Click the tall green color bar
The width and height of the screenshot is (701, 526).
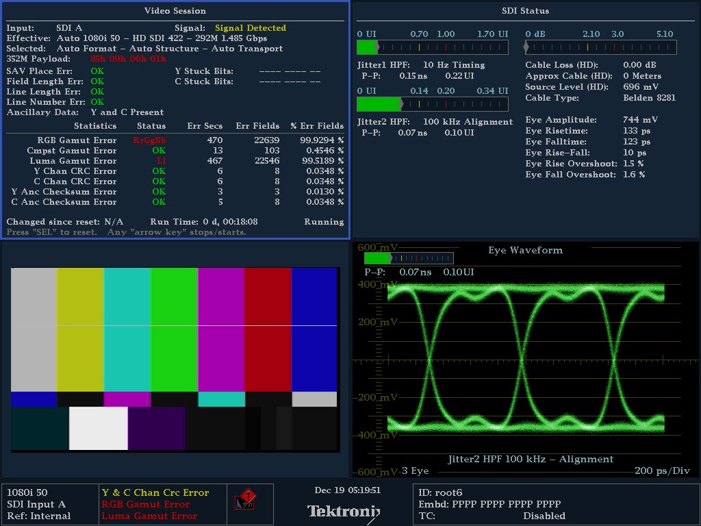[175, 329]
